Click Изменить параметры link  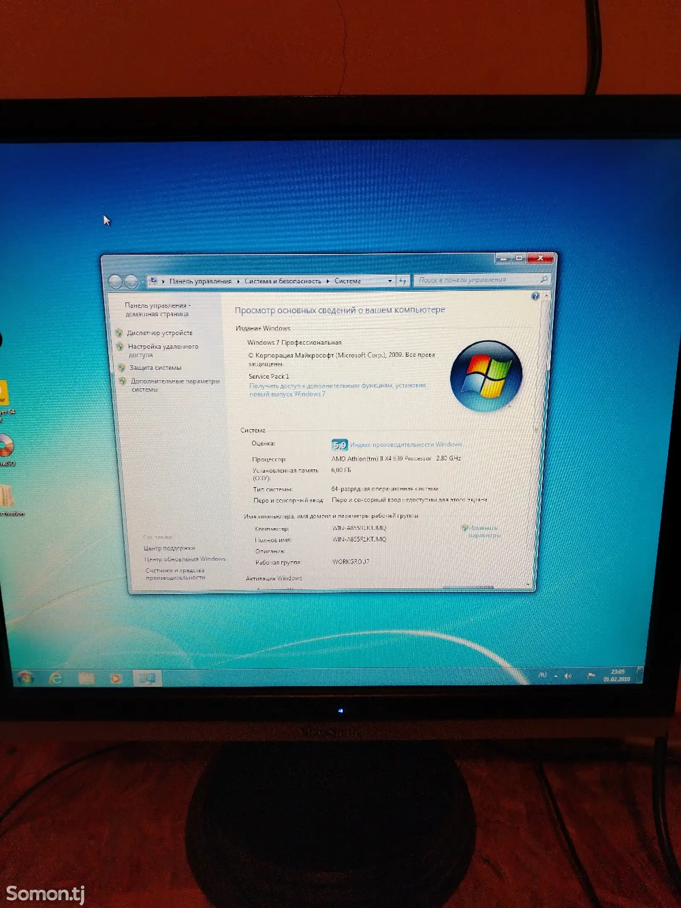pos(481,531)
